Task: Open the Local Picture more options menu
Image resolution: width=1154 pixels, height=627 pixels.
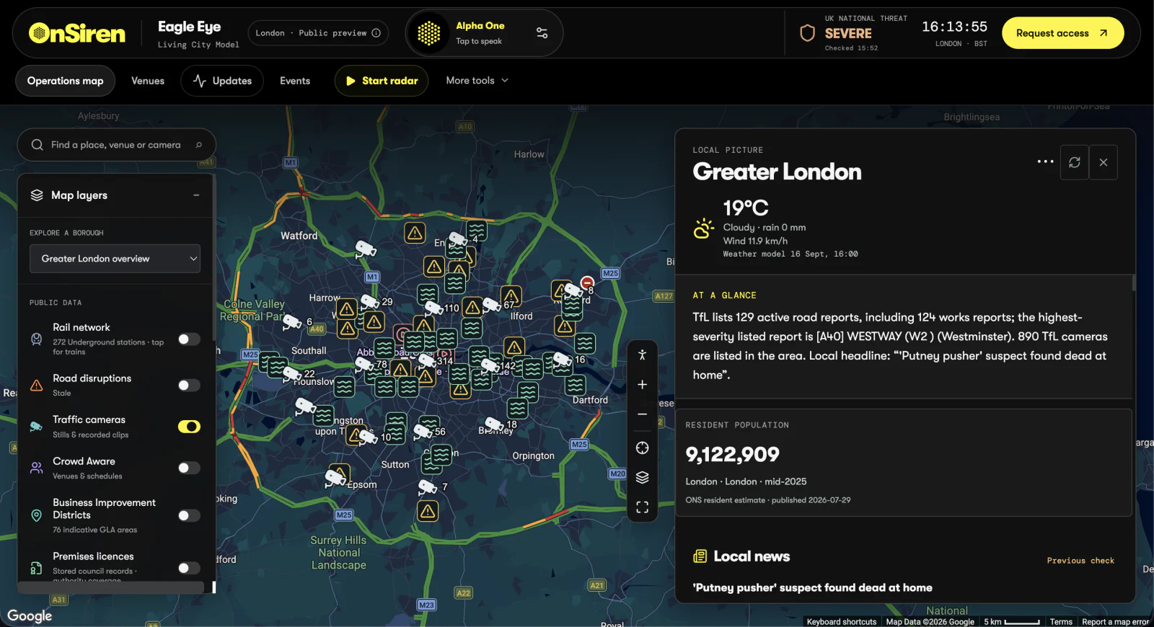Action: [1045, 162]
